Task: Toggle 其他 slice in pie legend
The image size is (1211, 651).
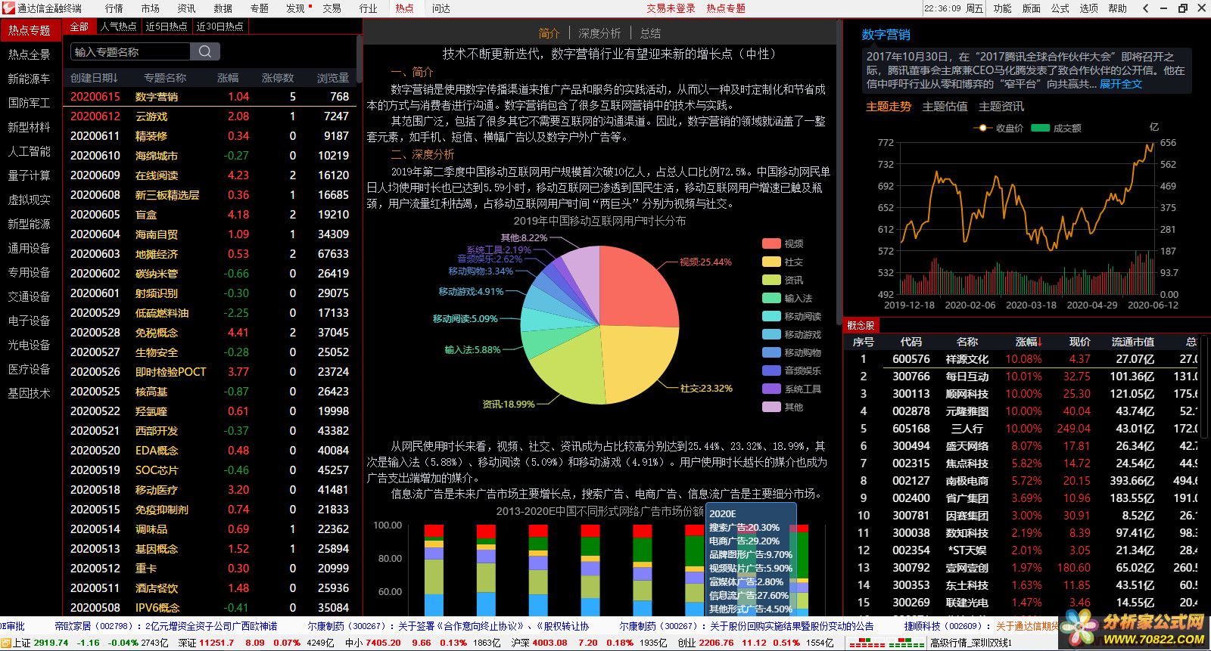Action: [783, 407]
